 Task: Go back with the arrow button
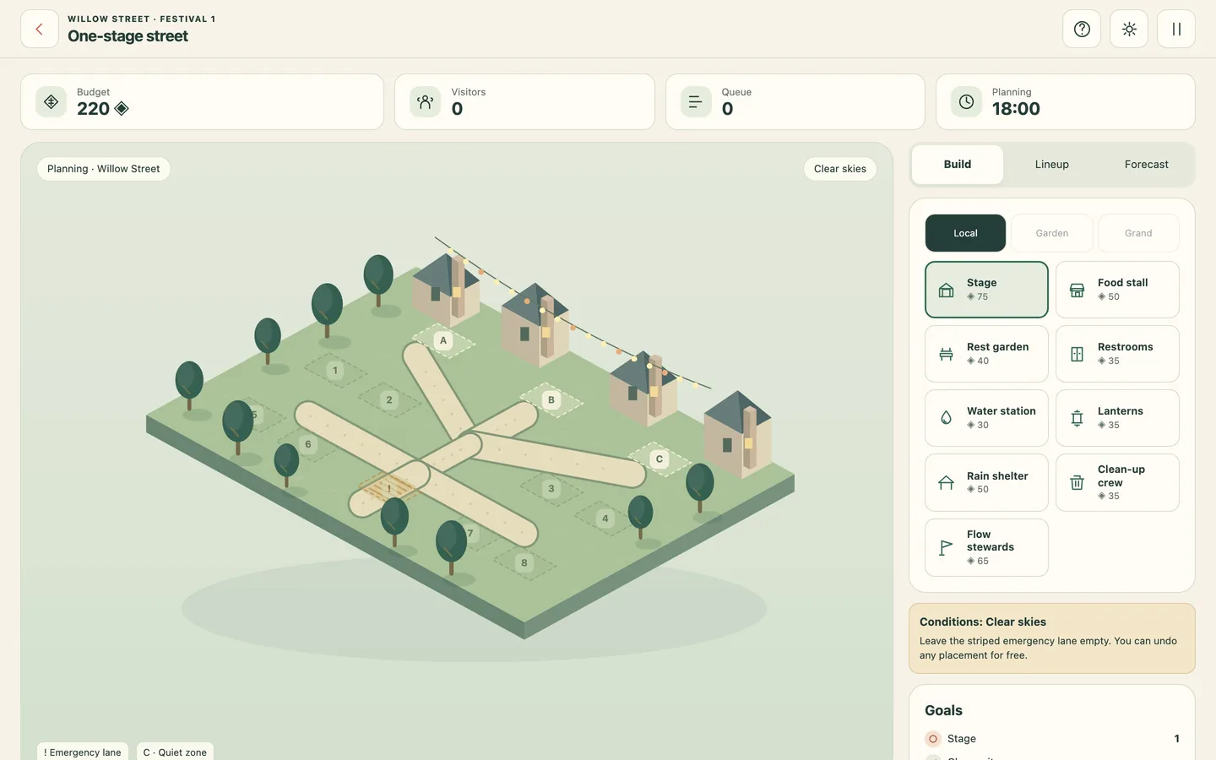click(x=40, y=29)
